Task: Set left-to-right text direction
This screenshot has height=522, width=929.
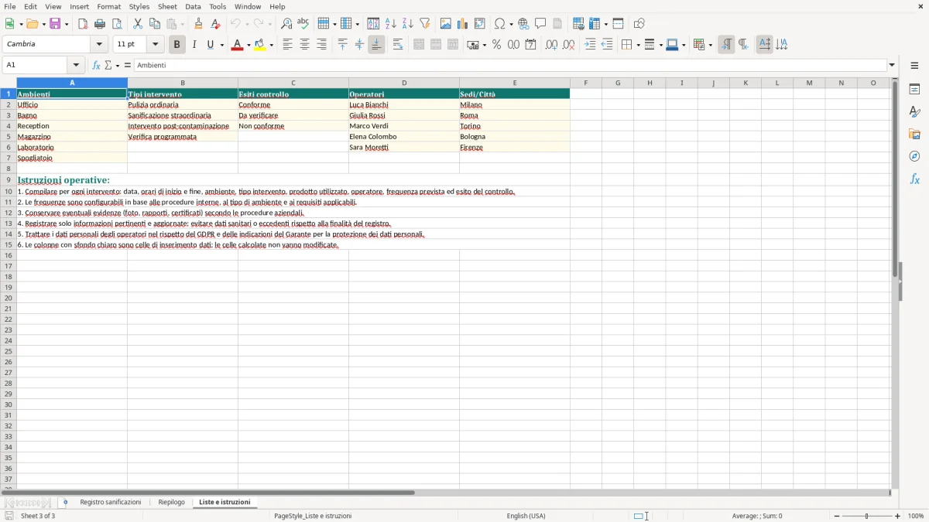Action: 726,45
